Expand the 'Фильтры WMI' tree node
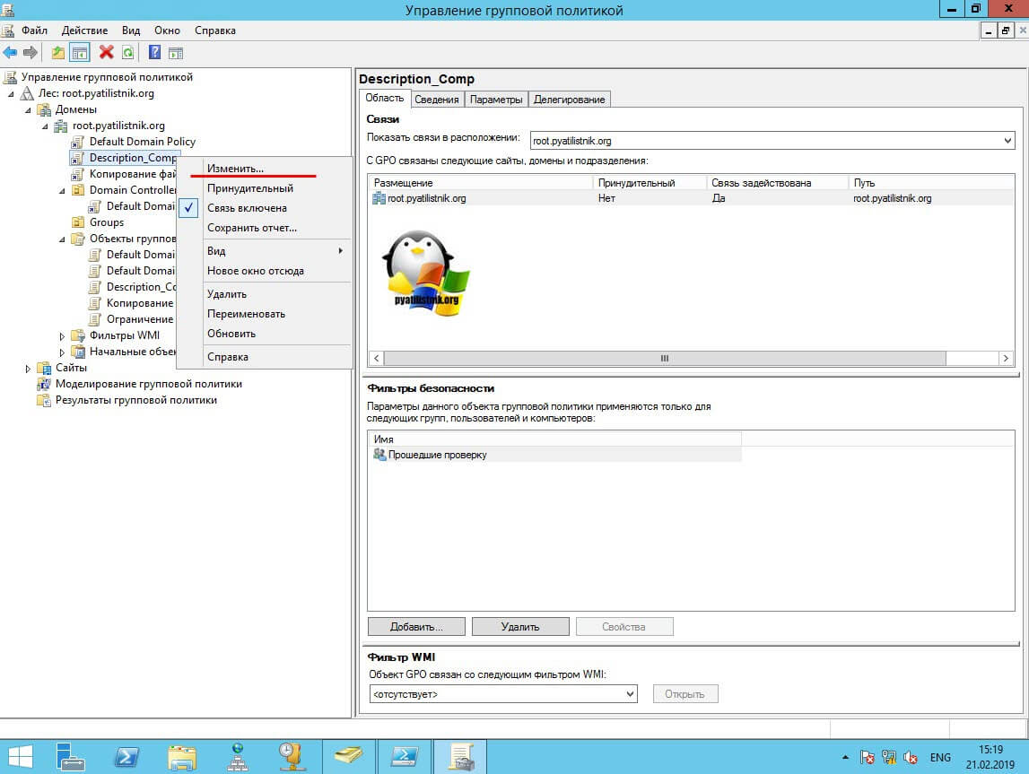 point(63,335)
